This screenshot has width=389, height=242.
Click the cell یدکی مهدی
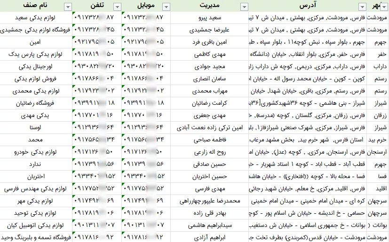pyautogui.click(x=36, y=115)
